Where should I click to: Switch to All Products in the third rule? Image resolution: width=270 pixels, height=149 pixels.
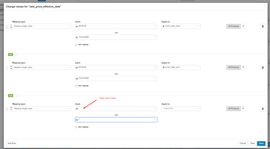[234, 109]
